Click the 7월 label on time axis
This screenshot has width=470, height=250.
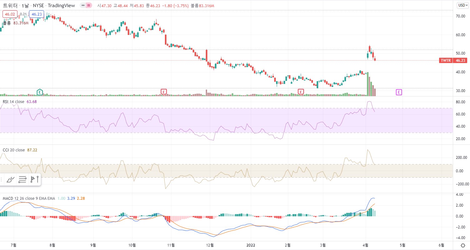[x=13, y=245]
